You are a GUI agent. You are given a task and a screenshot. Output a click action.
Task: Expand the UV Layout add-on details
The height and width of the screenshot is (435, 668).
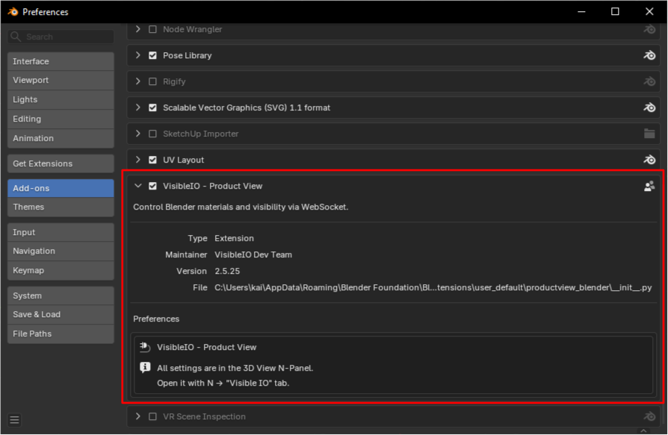pyautogui.click(x=137, y=160)
